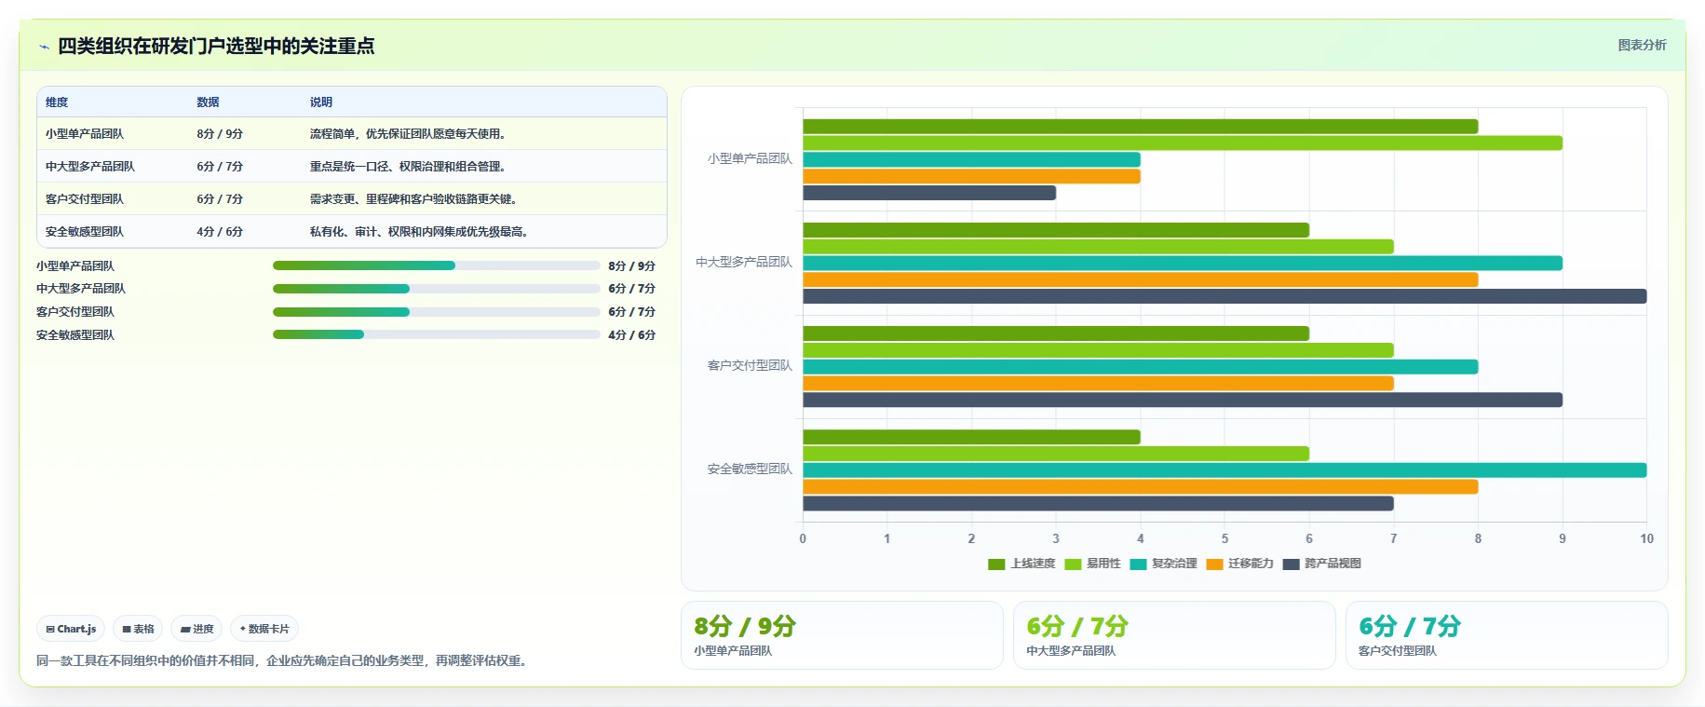This screenshot has height=707, width=1705.
Task: Click the dark 跨产品视图 bar for 中大型多产品团队
Action: (1225, 296)
